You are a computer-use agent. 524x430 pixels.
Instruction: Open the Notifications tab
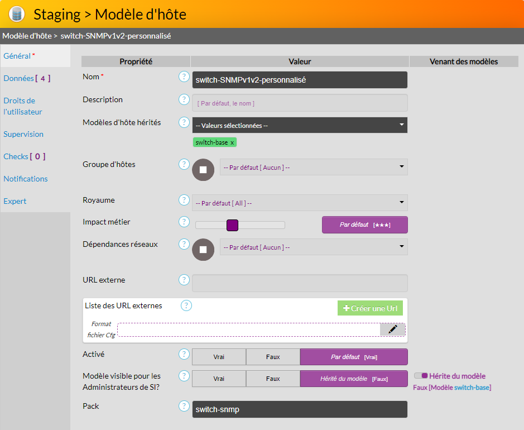click(26, 179)
